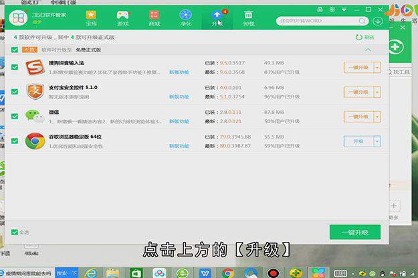Open the main menu dropdown in the title bar
Image resolution: width=418 pixels, height=278 pixels.
click(344, 9)
